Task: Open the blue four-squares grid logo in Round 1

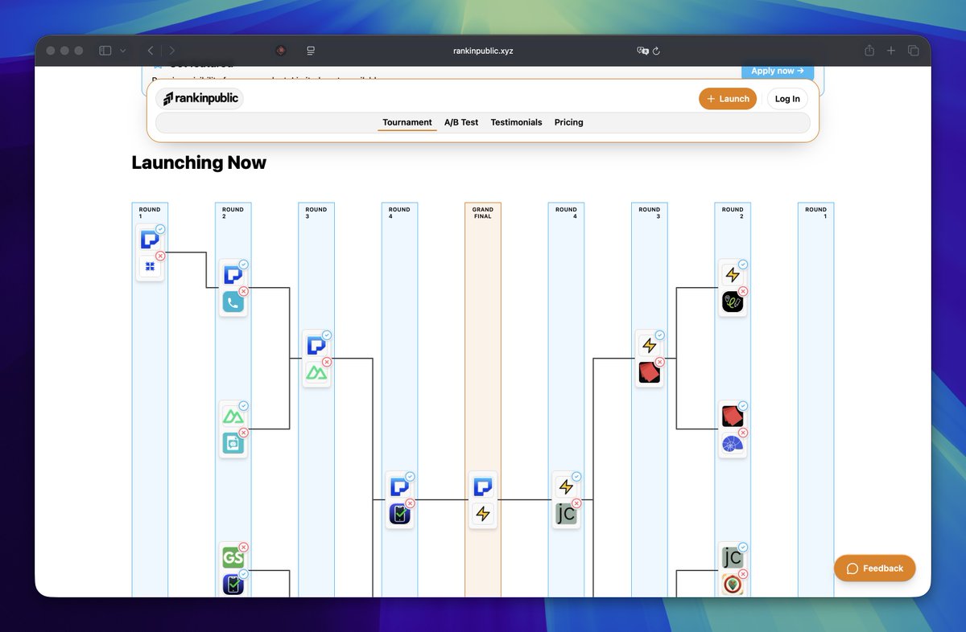Action: pyautogui.click(x=150, y=266)
